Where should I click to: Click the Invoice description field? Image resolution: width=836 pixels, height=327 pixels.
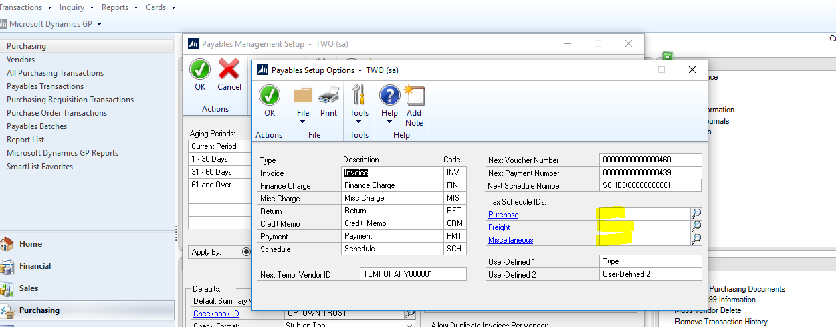[392, 173]
